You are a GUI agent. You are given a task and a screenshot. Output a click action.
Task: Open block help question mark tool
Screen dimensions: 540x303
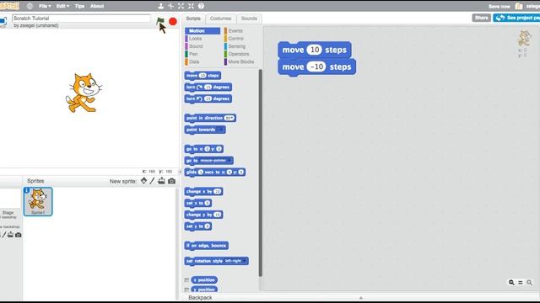pyautogui.click(x=201, y=6)
